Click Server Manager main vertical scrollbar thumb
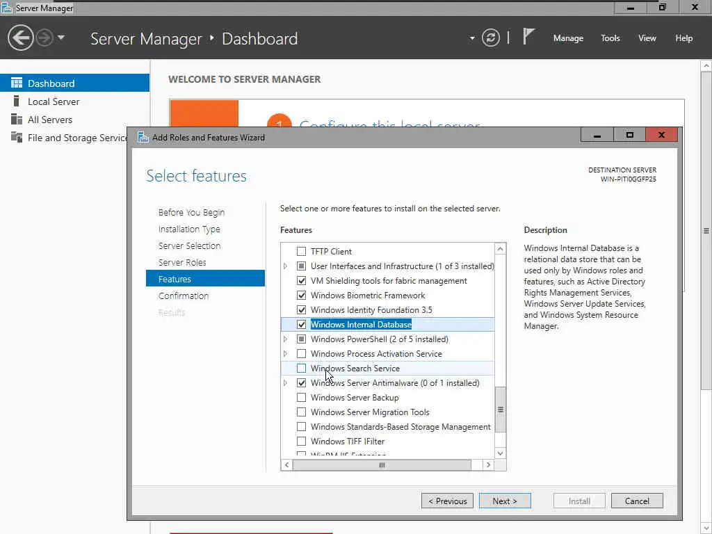 tap(706, 231)
